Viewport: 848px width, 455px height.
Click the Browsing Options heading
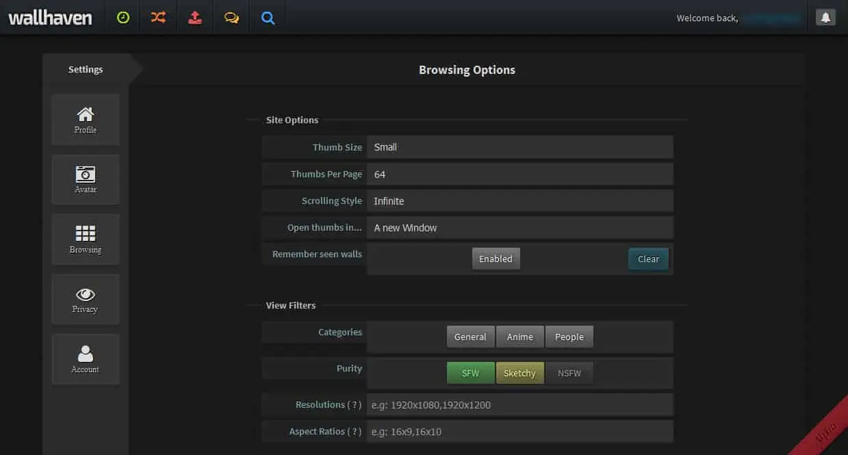point(467,70)
